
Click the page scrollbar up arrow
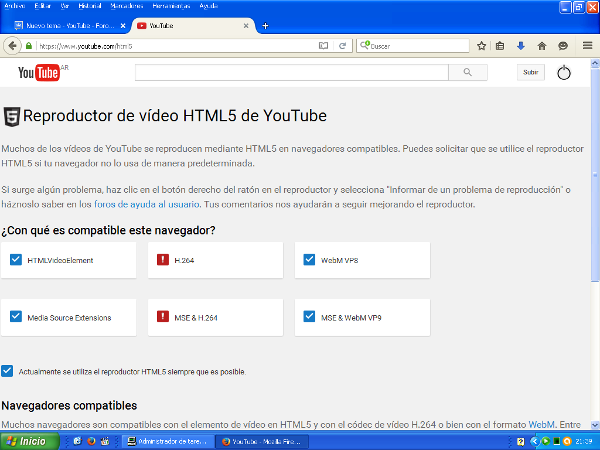point(595,63)
